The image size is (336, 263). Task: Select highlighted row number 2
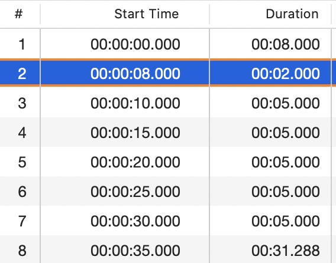pos(22,74)
